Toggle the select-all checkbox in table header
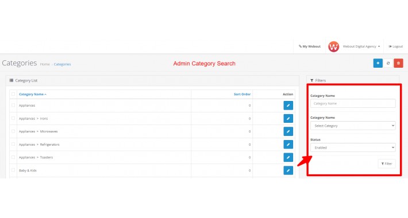This screenshot has width=408, height=218. [13, 94]
